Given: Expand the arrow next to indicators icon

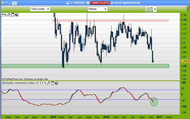Looking at the screenshot, I should tap(155, 9).
